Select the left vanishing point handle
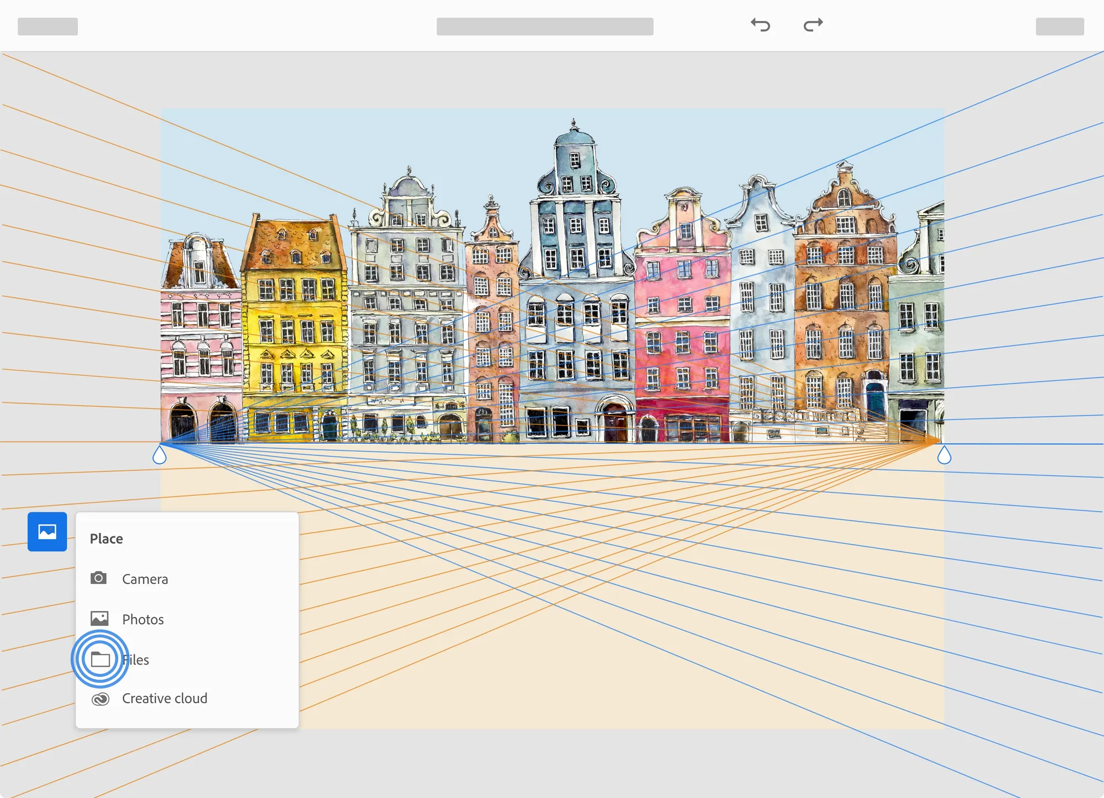The image size is (1104, 798). point(160,455)
